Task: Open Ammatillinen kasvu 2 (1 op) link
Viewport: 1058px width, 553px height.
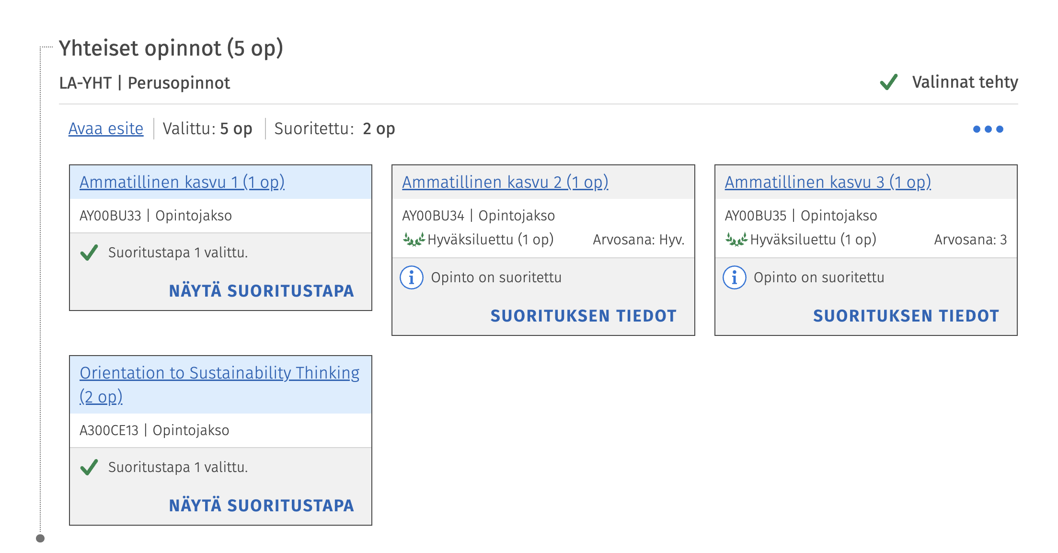Action: click(x=505, y=183)
